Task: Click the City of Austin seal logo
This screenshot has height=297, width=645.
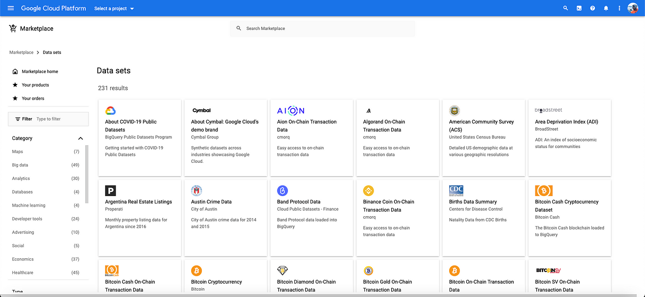Action: pos(197,190)
